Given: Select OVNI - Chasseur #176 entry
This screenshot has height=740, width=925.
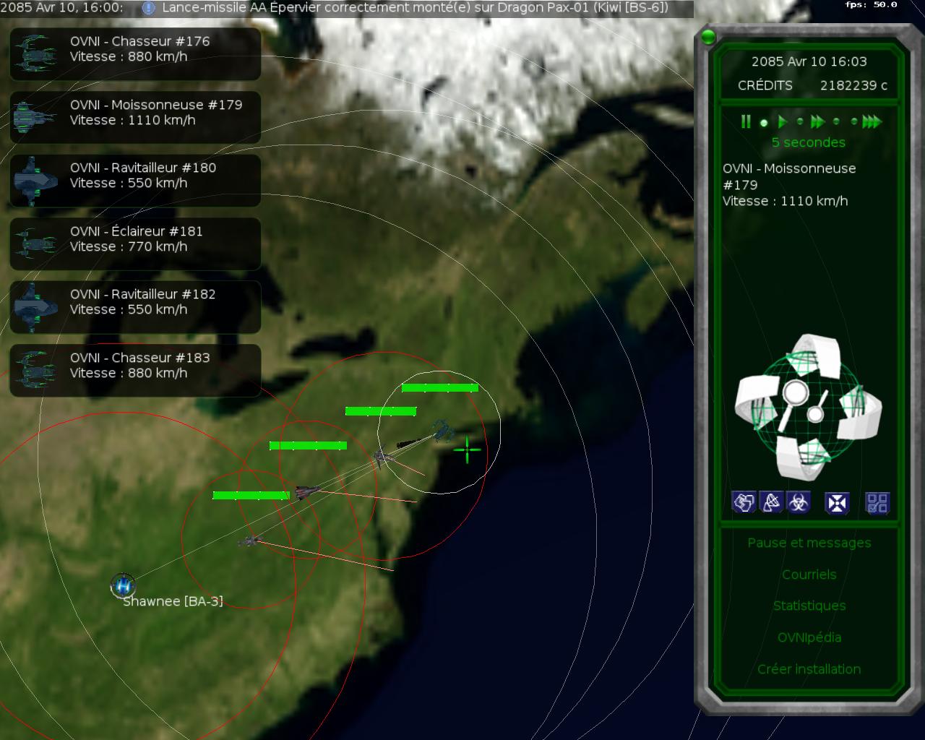Looking at the screenshot, I should pos(135,53).
